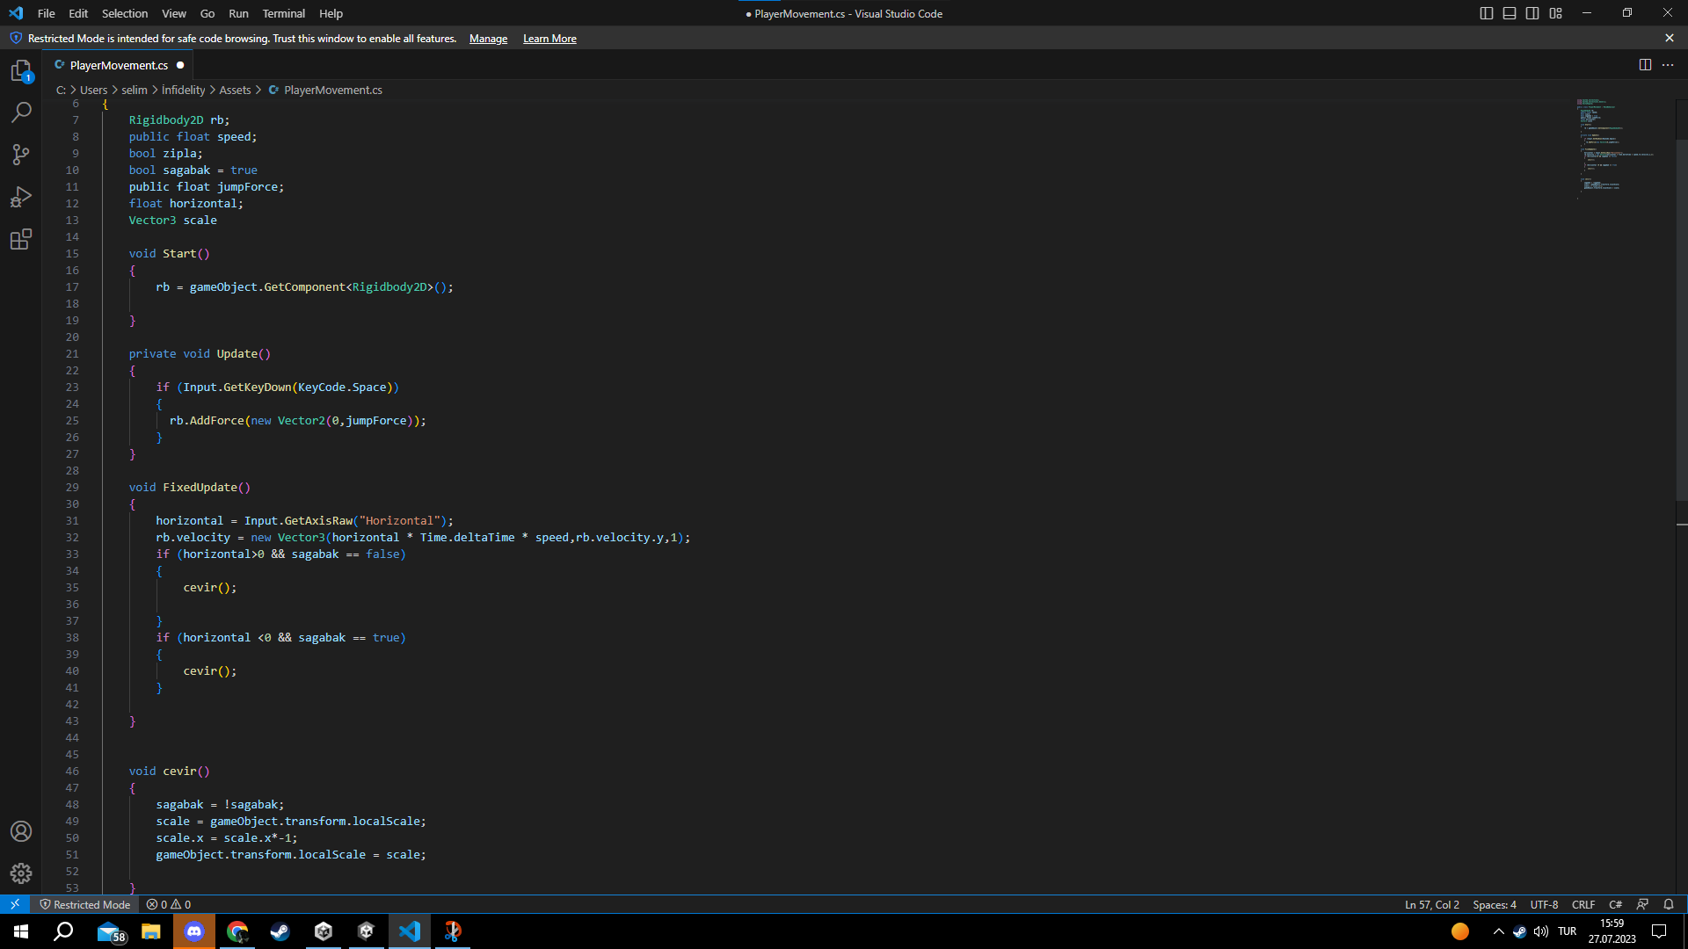Split the editor to the right
This screenshot has height=949, width=1688.
pos(1645,65)
